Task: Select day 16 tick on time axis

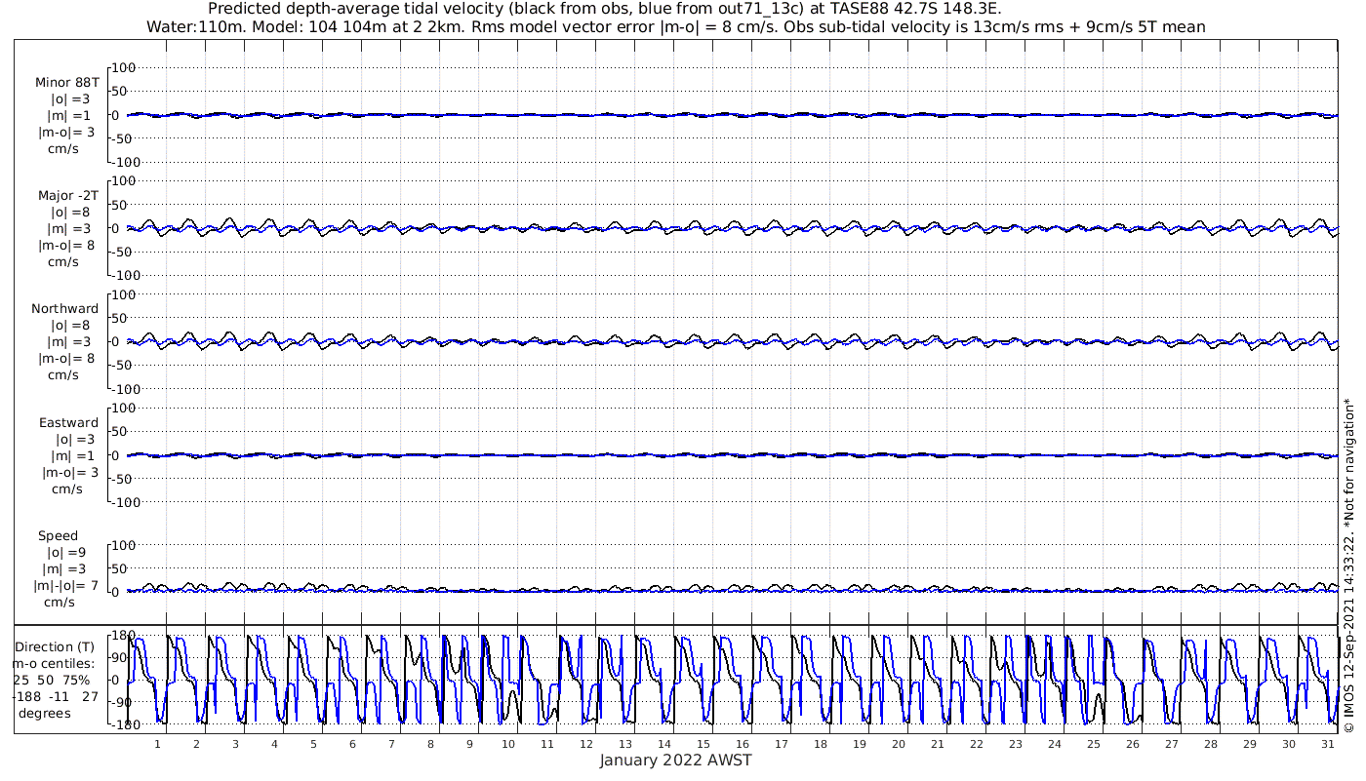Action: [743, 744]
